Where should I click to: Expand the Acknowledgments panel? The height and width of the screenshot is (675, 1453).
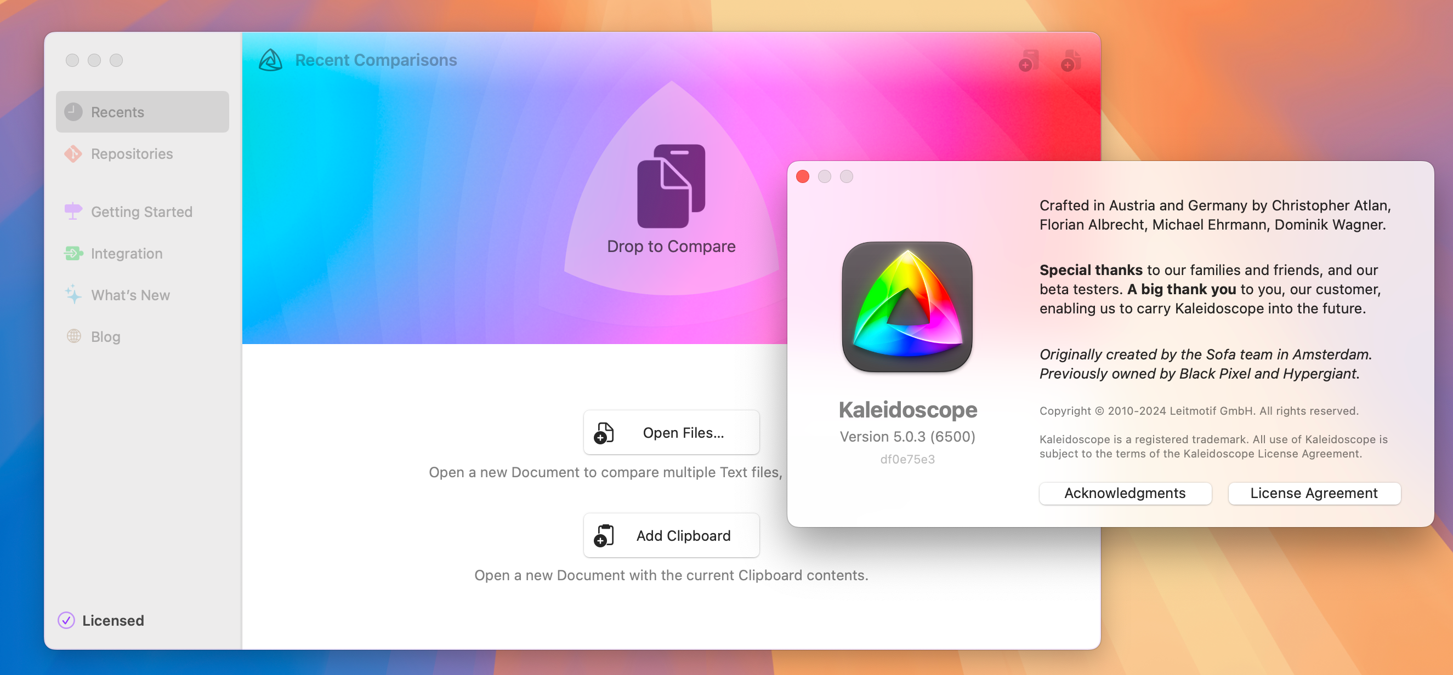point(1125,493)
